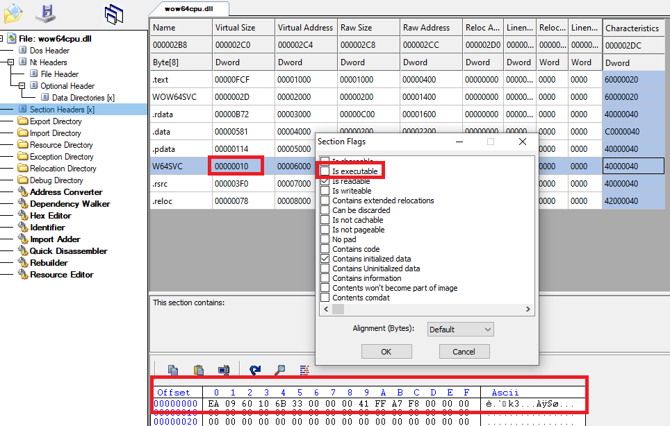
Task: Select the File: wow64cpu.dll root node
Action: point(55,39)
